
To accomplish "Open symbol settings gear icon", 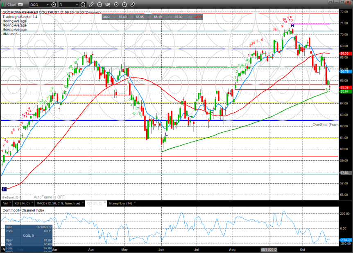I will [x=54, y=4].
